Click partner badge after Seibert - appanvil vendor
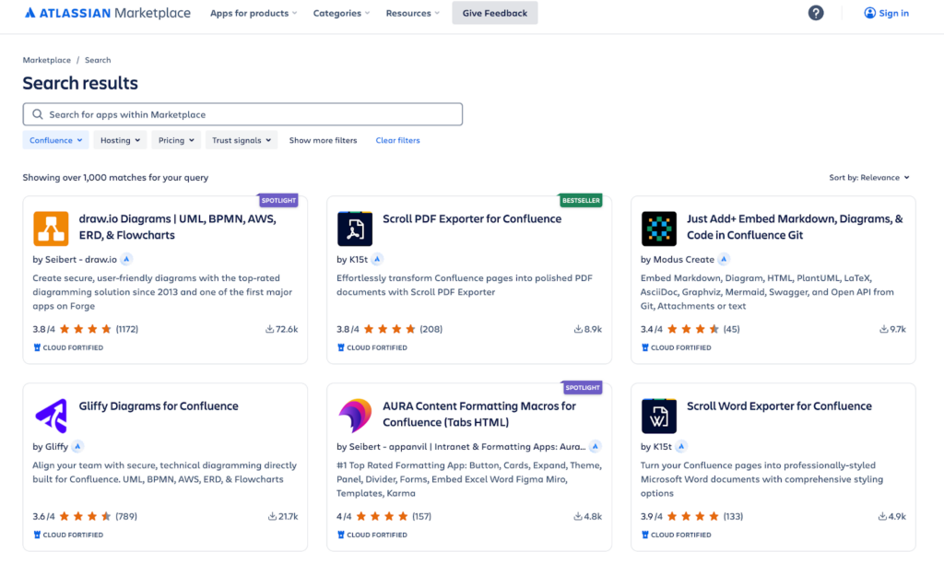 pos(595,447)
